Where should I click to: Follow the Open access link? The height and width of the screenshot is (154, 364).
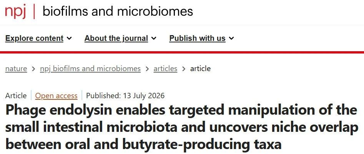click(56, 96)
